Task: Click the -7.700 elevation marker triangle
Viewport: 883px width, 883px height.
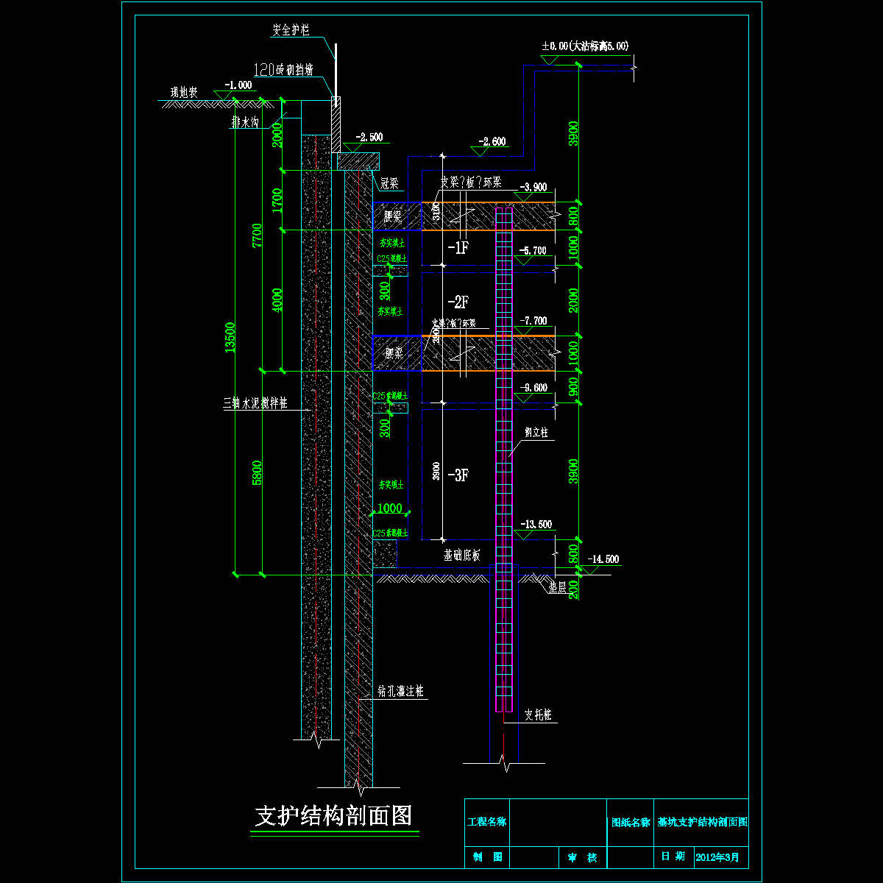Action: pyautogui.click(x=524, y=331)
